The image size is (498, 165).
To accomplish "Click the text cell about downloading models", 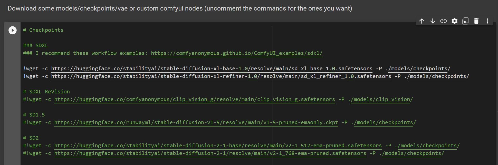I will 180,8.
